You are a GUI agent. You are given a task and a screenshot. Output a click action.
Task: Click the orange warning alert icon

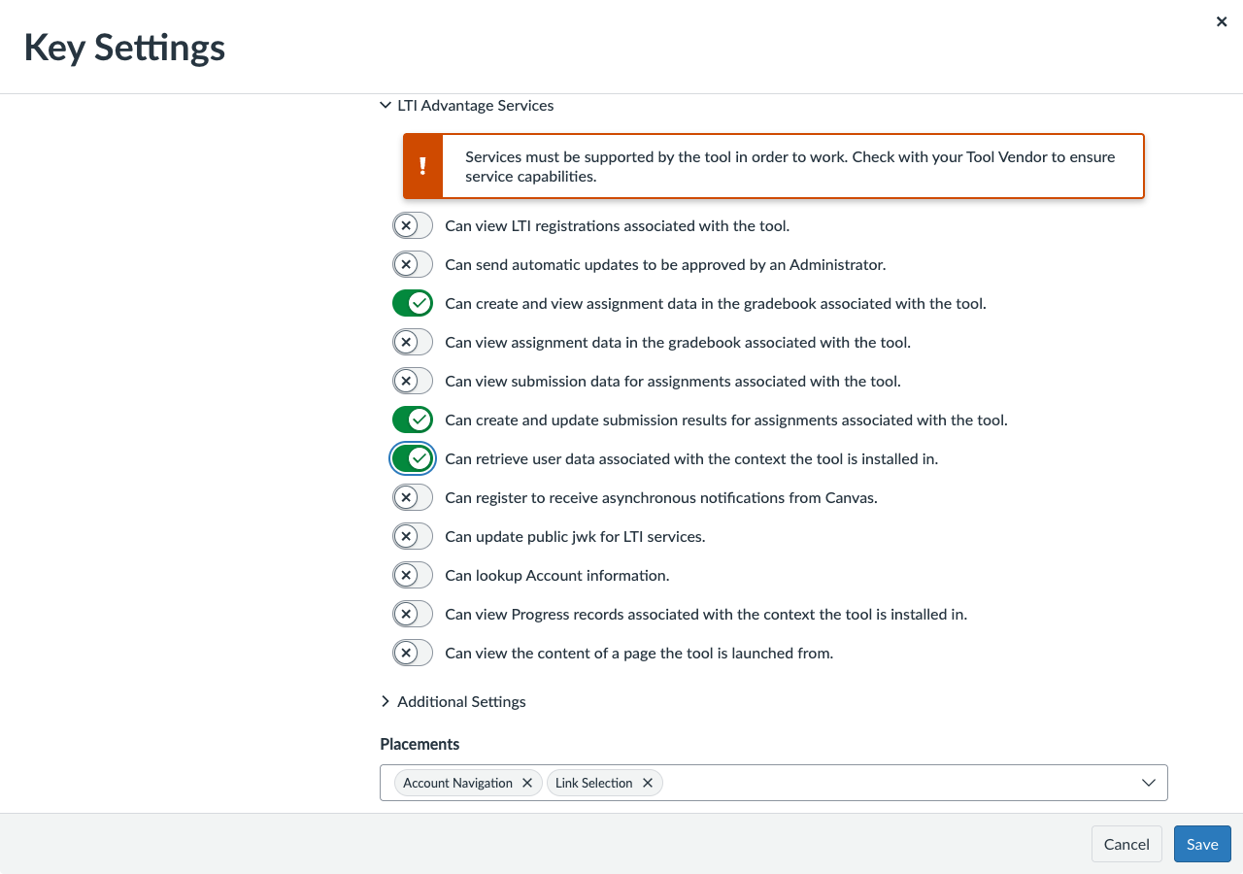point(422,166)
